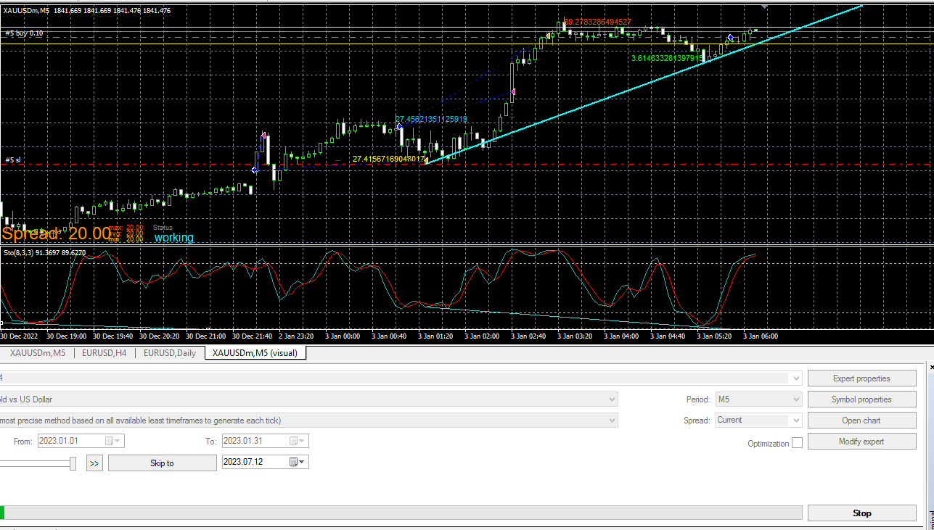Click the '#5 buy 0.10' order label
Viewport: 934px width, 530px height.
coord(24,33)
